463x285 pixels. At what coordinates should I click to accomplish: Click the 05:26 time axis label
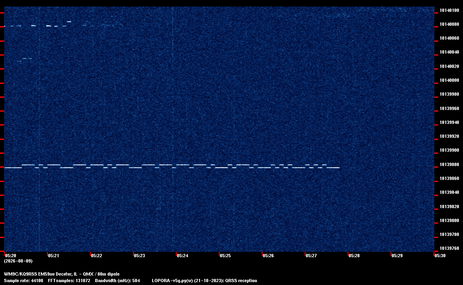pyautogui.click(x=268, y=256)
